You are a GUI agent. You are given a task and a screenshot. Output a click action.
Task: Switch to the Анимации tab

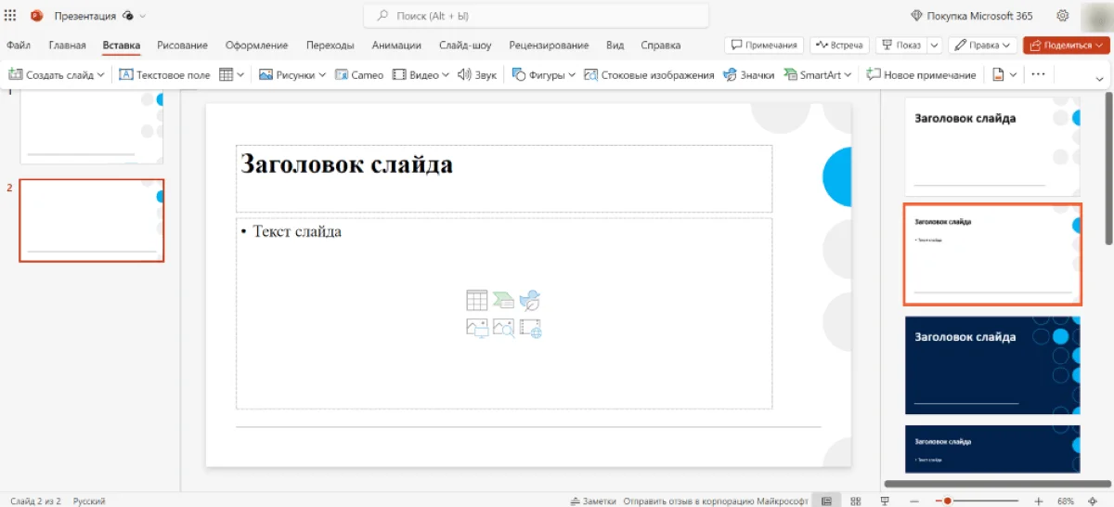click(396, 45)
